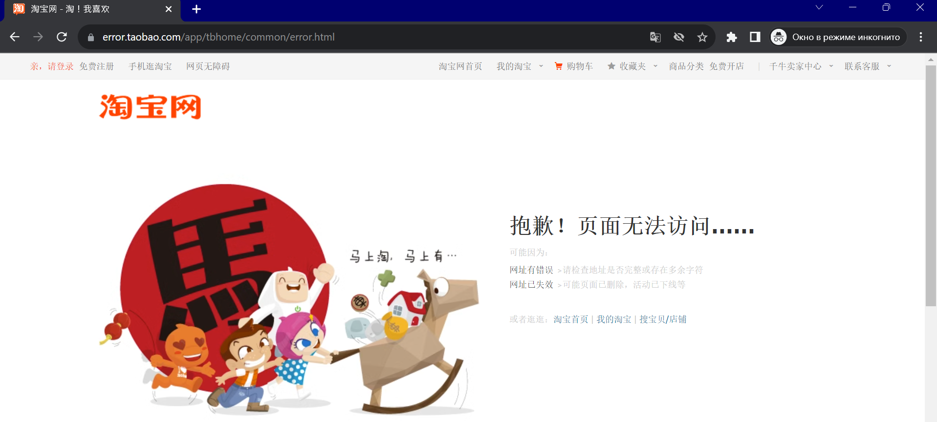Open the tab search chevron in title bar

(x=819, y=7)
